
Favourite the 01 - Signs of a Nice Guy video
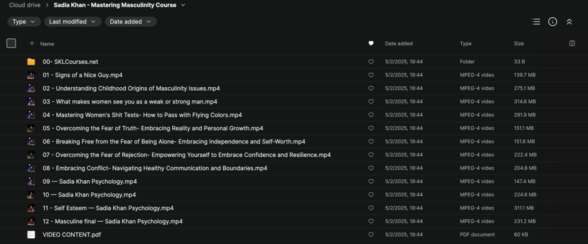[x=371, y=75]
